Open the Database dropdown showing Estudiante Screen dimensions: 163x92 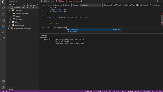(90, 5)
